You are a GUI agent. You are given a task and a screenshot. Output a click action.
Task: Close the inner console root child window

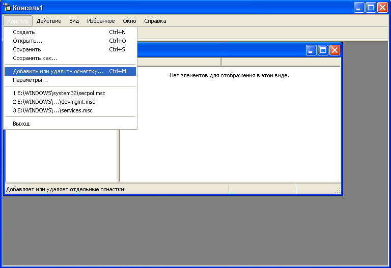pos(334,50)
